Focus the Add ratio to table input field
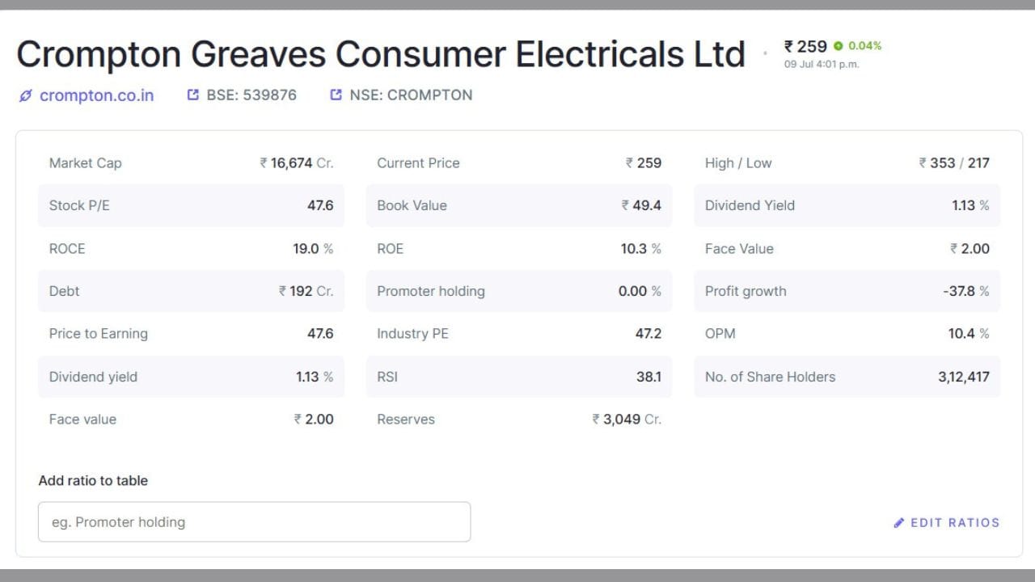This screenshot has width=1035, height=582. click(x=254, y=522)
